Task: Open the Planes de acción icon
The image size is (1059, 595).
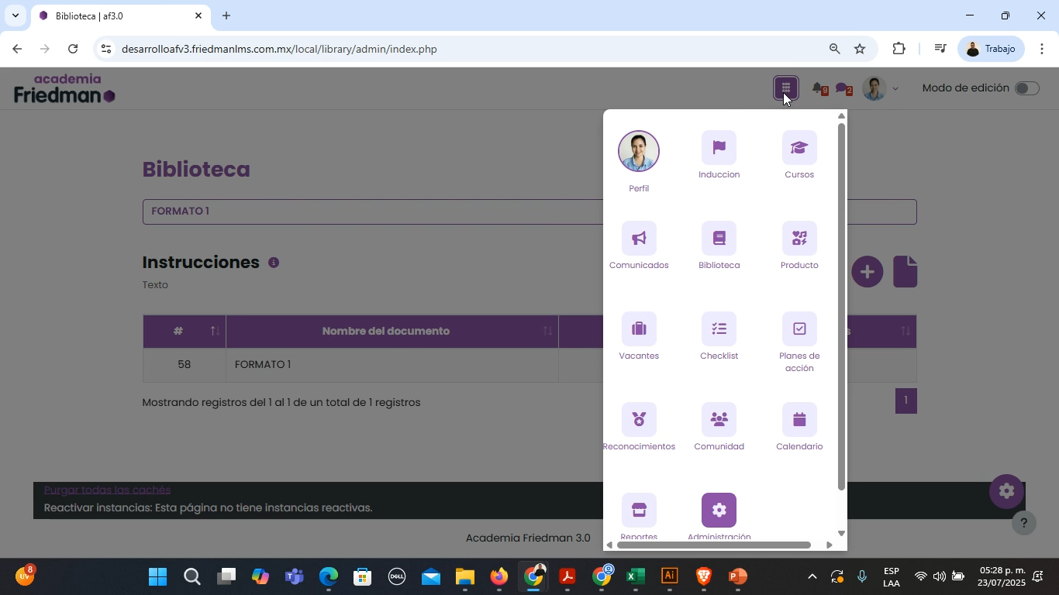Action: pos(799,328)
